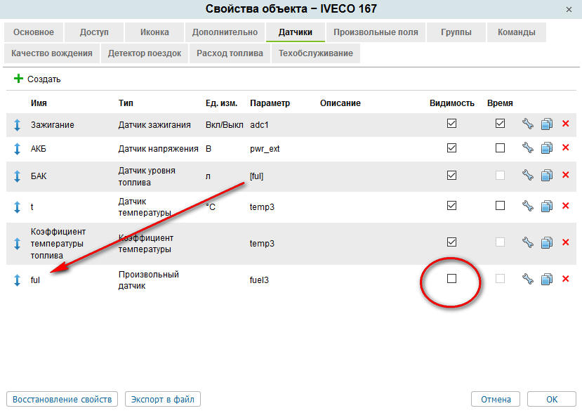Delete the ful sensor with red X
The image size is (582, 413).
566,279
